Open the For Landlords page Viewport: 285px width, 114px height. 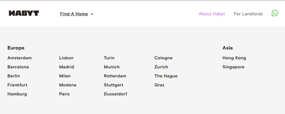248,14
